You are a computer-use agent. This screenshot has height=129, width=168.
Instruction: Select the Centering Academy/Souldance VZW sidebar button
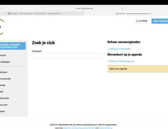coord(13,46)
